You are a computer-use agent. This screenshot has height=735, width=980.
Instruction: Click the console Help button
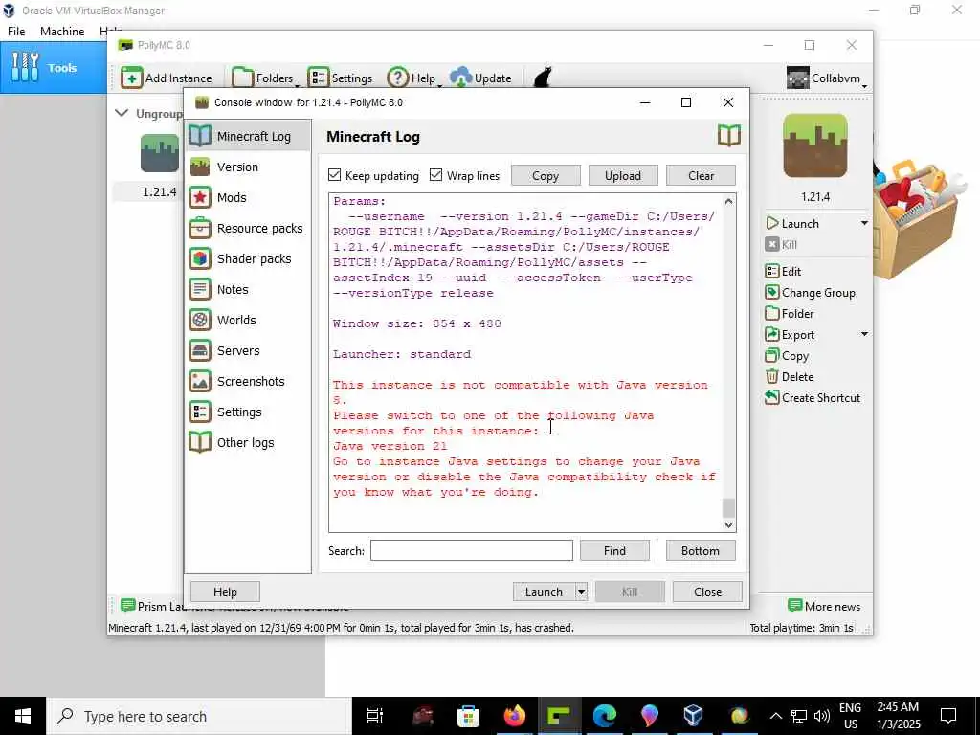(225, 591)
